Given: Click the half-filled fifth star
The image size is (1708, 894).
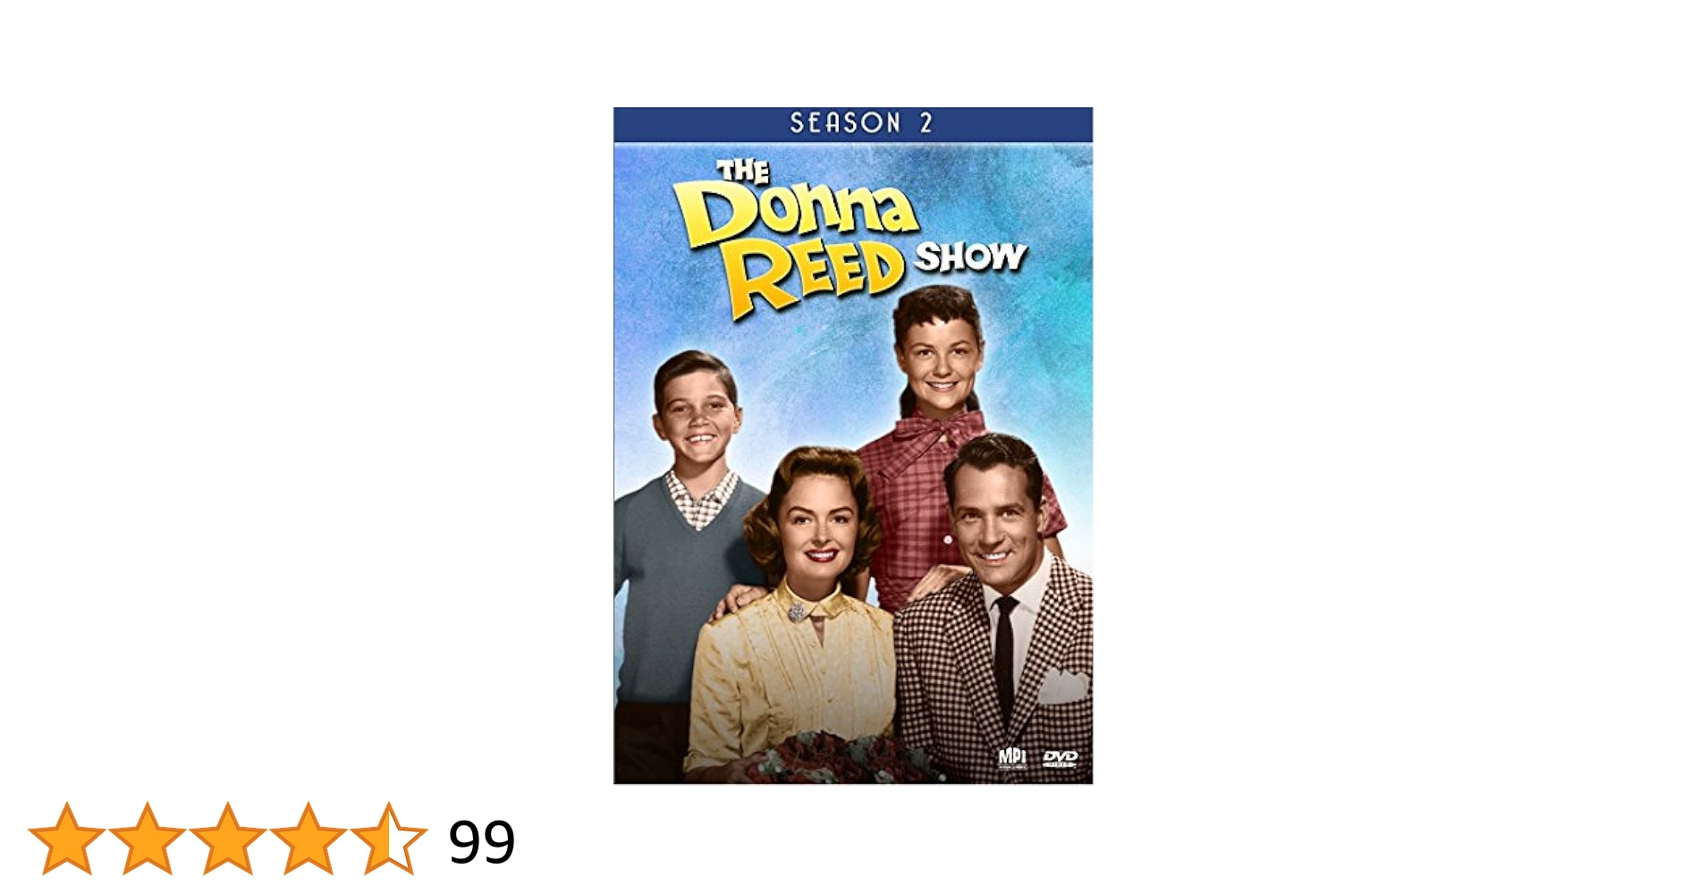Looking at the screenshot, I should click(389, 839).
